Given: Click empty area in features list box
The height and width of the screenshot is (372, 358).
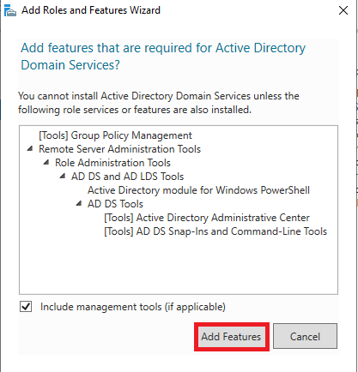Looking at the screenshot, I should [179, 266].
